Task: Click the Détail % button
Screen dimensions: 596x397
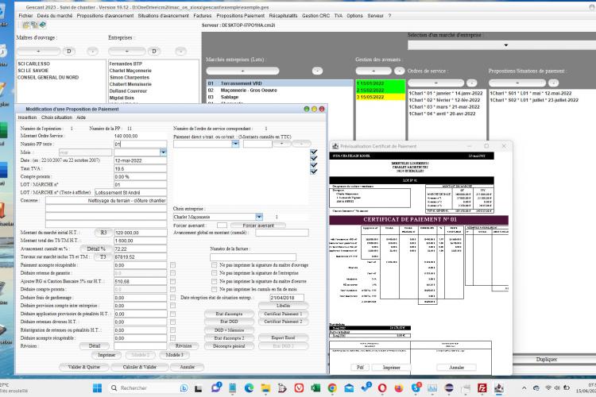Action: point(96,249)
